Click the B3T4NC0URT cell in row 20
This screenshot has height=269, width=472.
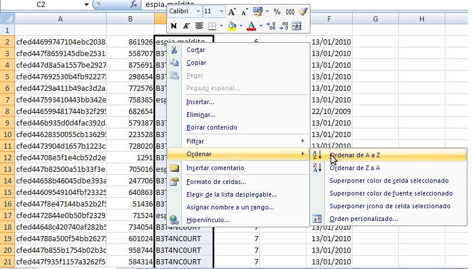click(184, 250)
